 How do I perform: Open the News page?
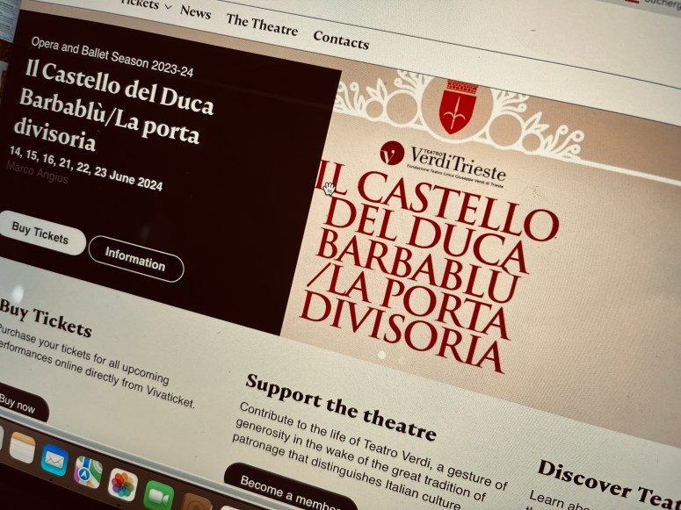coord(195,11)
